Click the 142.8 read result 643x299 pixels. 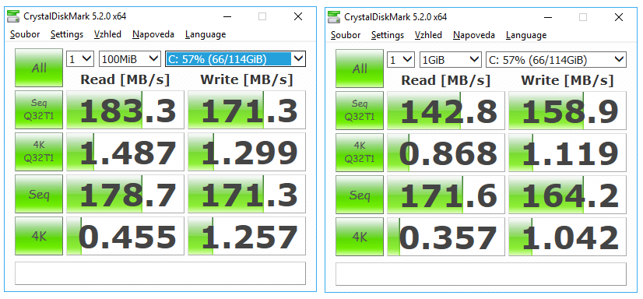coord(446,110)
